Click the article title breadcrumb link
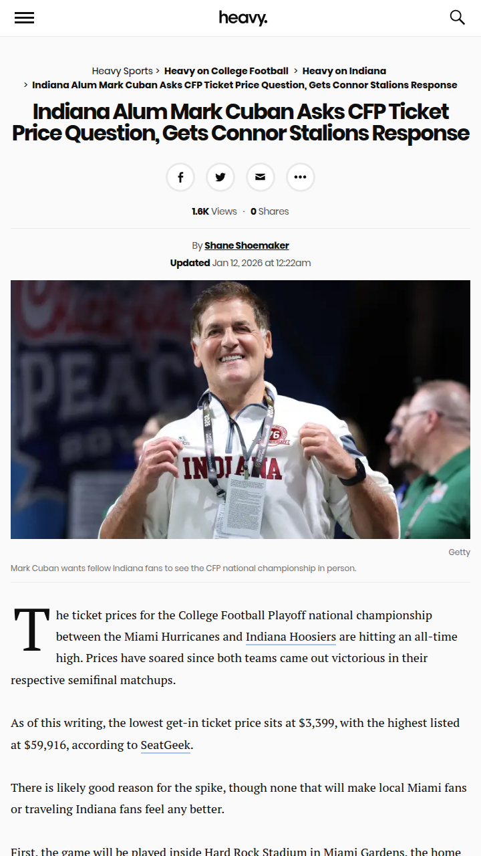481x856 pixels. click(x=245, y=85)
